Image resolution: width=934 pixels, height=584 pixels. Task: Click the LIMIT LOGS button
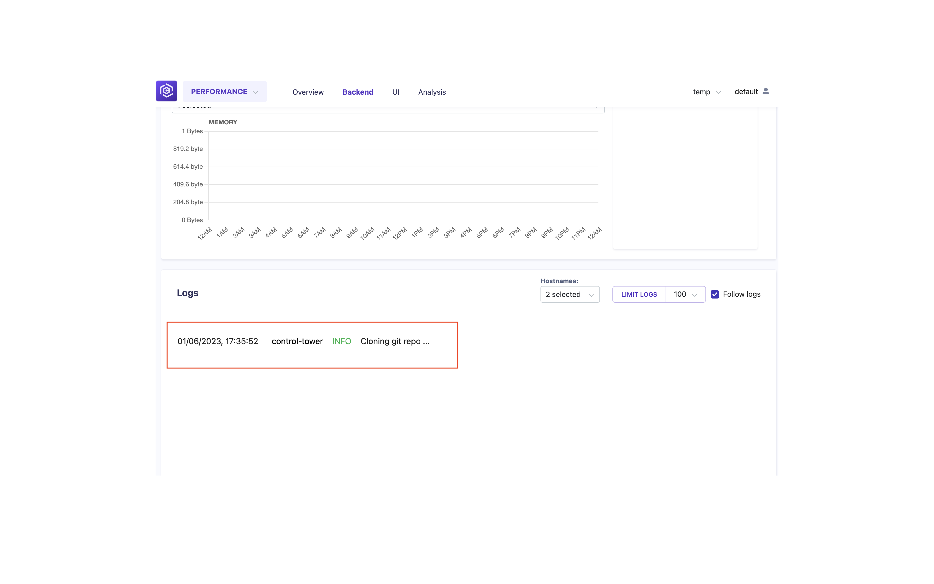[x=639, y=294]
